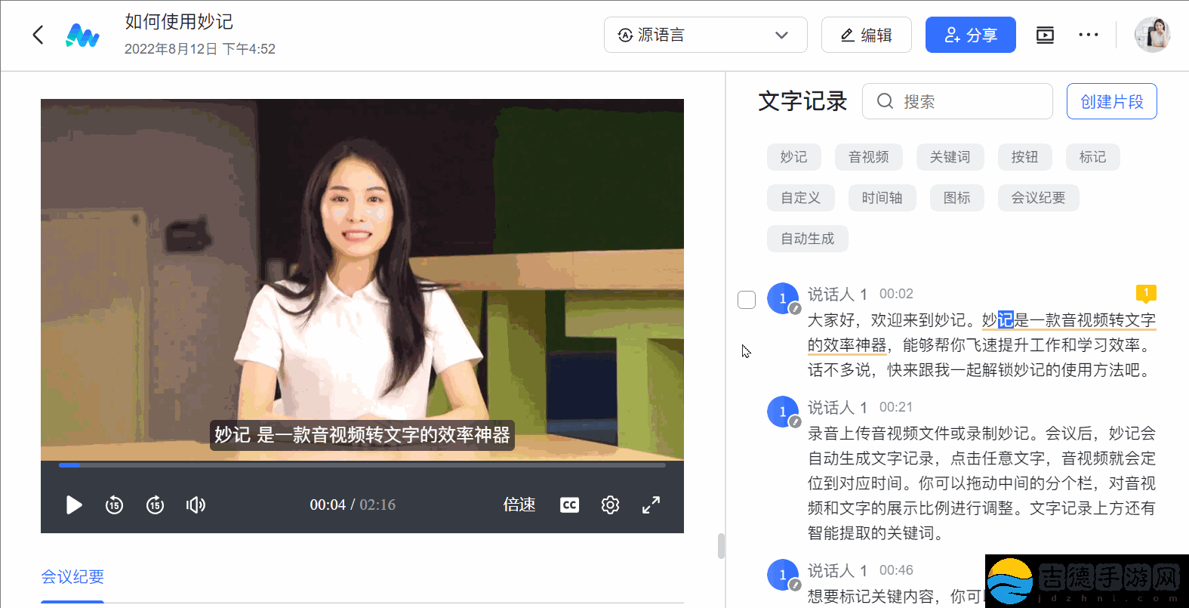
Task: Open the more options ellipsis menu
Action: 1088,35
